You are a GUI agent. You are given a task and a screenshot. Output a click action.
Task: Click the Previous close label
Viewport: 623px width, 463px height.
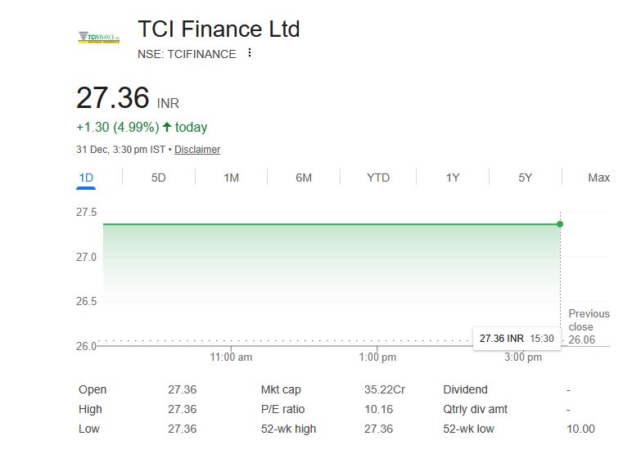tap(589, 320)
